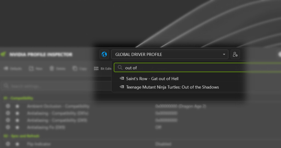Screen dimensions: 281x148
Task: Click the Disabled value of Flip Indicator
Action: pos(163,144)
